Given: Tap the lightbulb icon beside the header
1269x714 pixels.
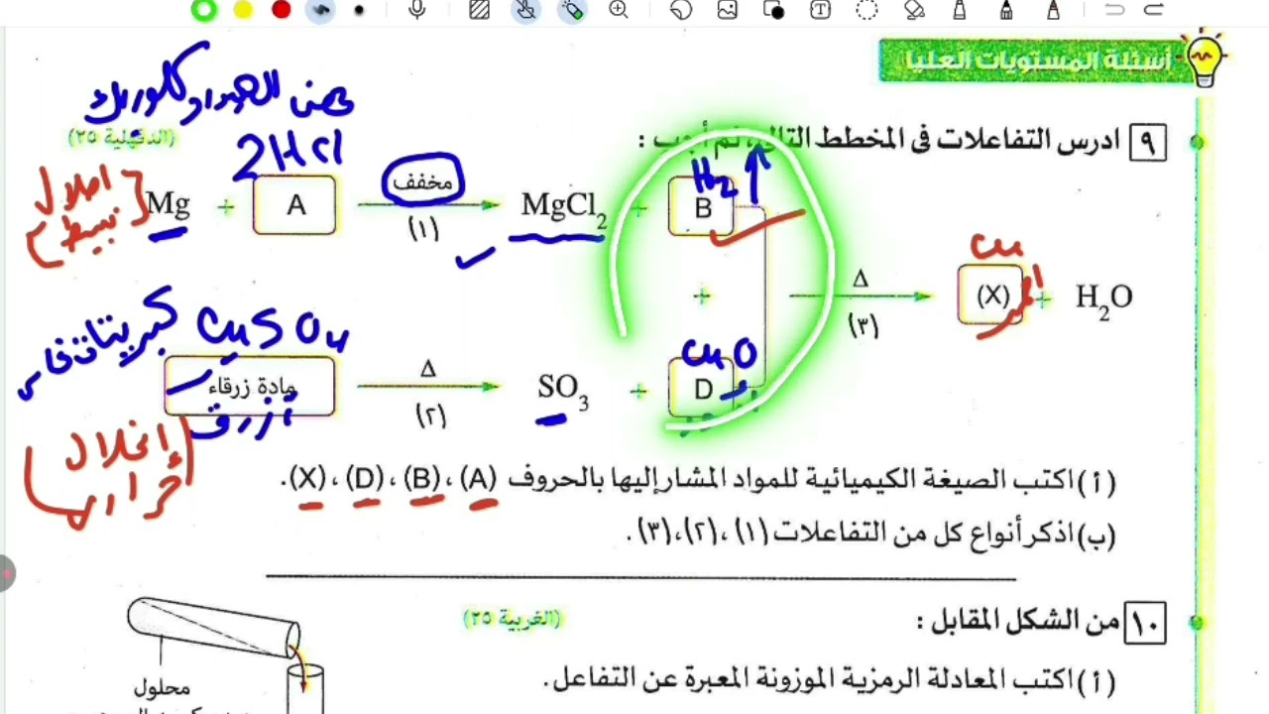Looking at the screenshot, I should (x=1204, y=58).
